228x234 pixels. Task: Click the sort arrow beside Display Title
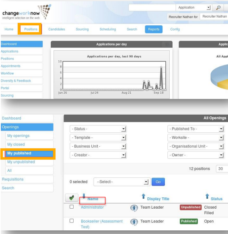point(144,196)
